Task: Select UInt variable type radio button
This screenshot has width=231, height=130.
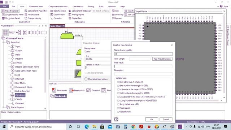Action: pyautogui.click(x=118, y=93)
